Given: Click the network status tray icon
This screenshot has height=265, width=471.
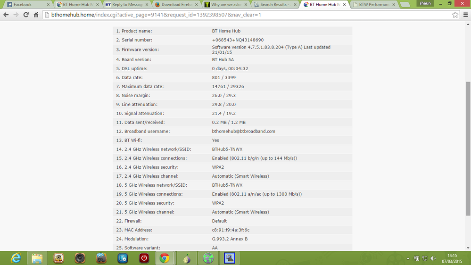Looking at the screenshot, I should pos(425,258).
